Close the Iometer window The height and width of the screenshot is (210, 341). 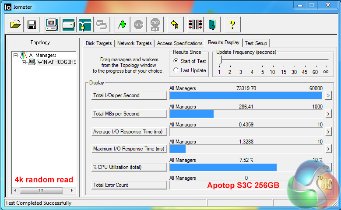[328, 5]
